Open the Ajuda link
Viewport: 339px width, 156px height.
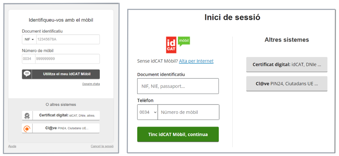[x=12, y=146]
